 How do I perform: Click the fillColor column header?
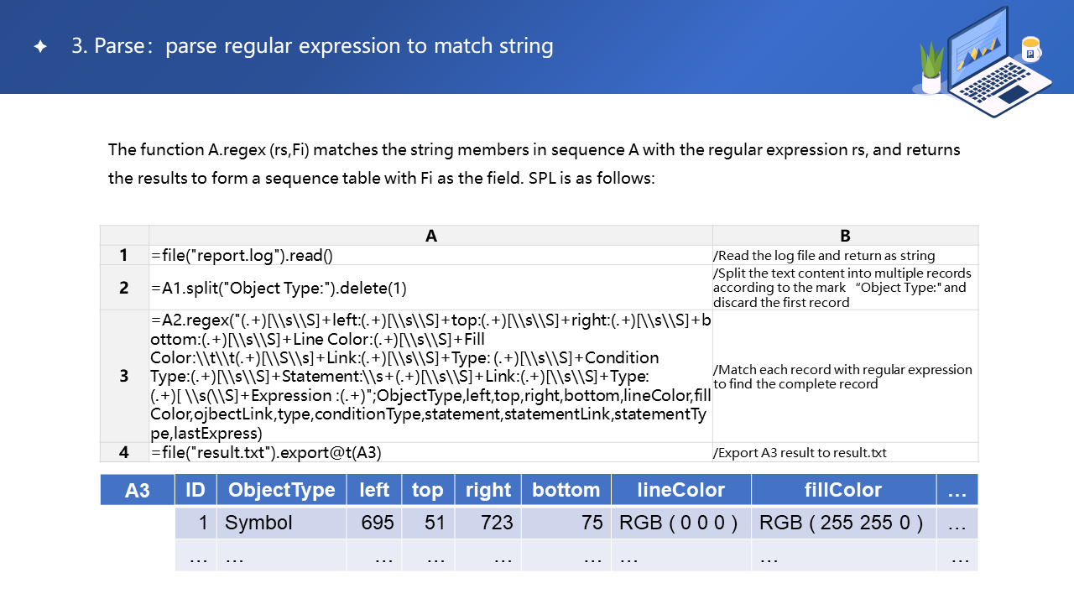click(x=843, y=490)
